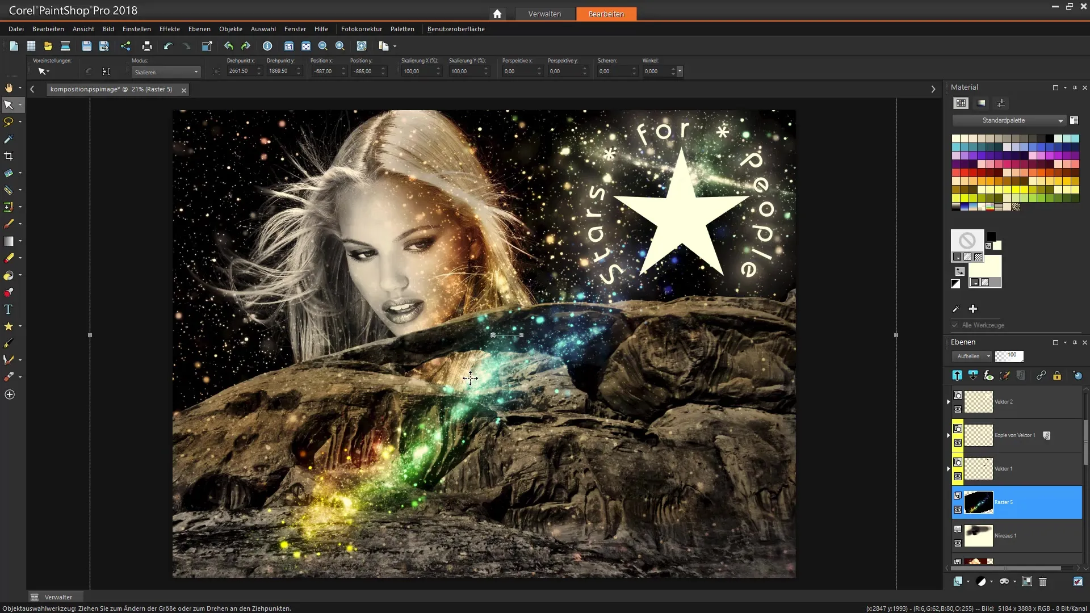Click the layer link icon
The image size is (1090, 613).
(x=1041, y=375)
